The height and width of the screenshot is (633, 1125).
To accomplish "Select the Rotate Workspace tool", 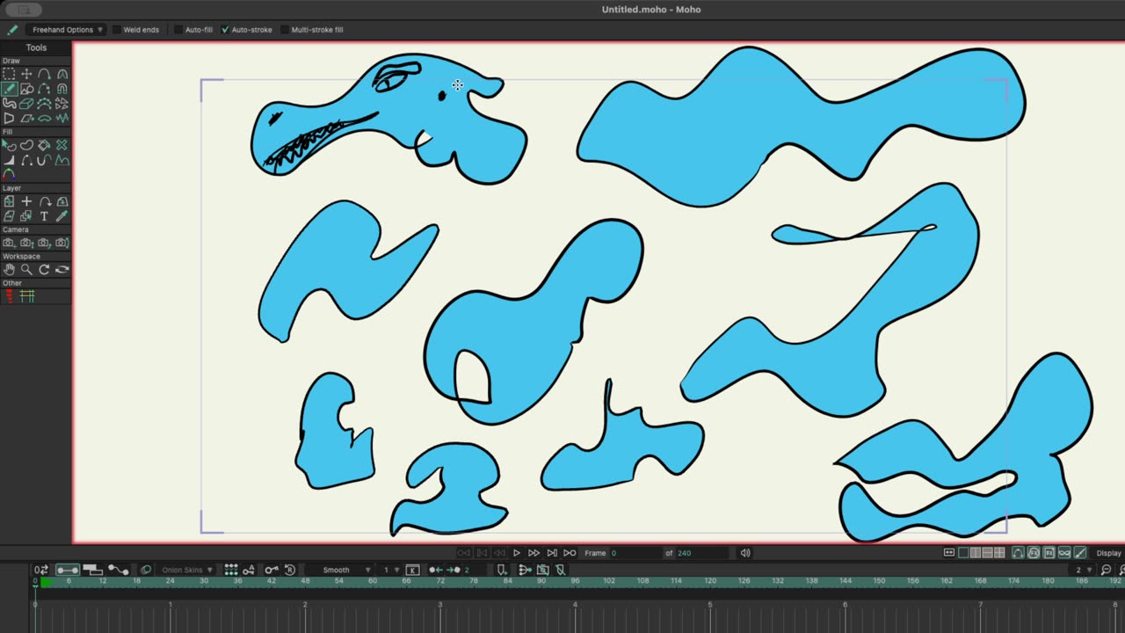I will click(x=44, y=269).
